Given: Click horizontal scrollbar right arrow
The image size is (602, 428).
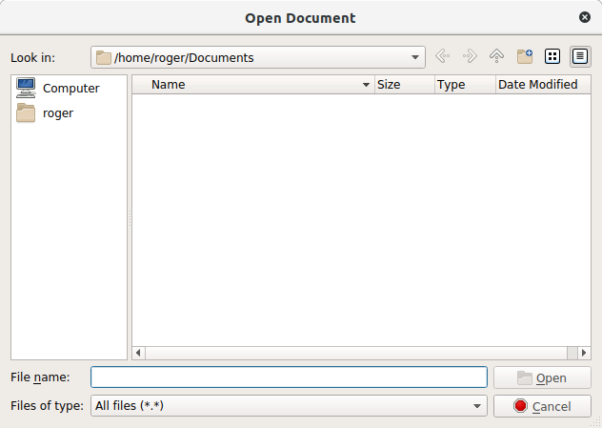Looking at the screenshot, I should (584, 353).
